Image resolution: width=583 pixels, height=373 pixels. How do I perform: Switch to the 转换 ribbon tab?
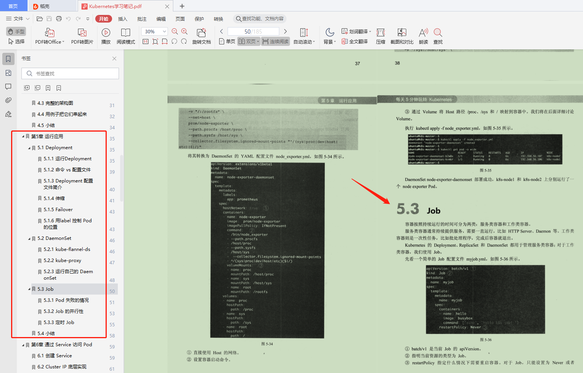[x=218, y=19]
